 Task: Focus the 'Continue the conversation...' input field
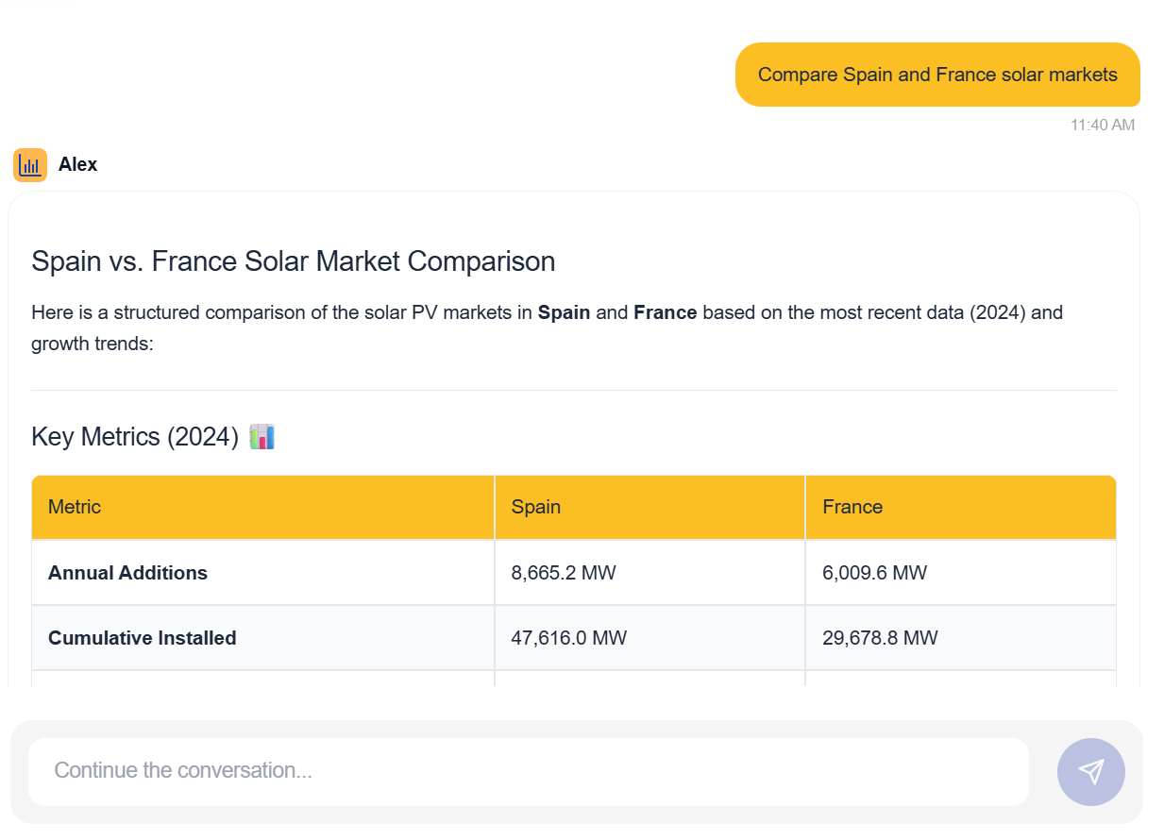[x=529, y=771]
